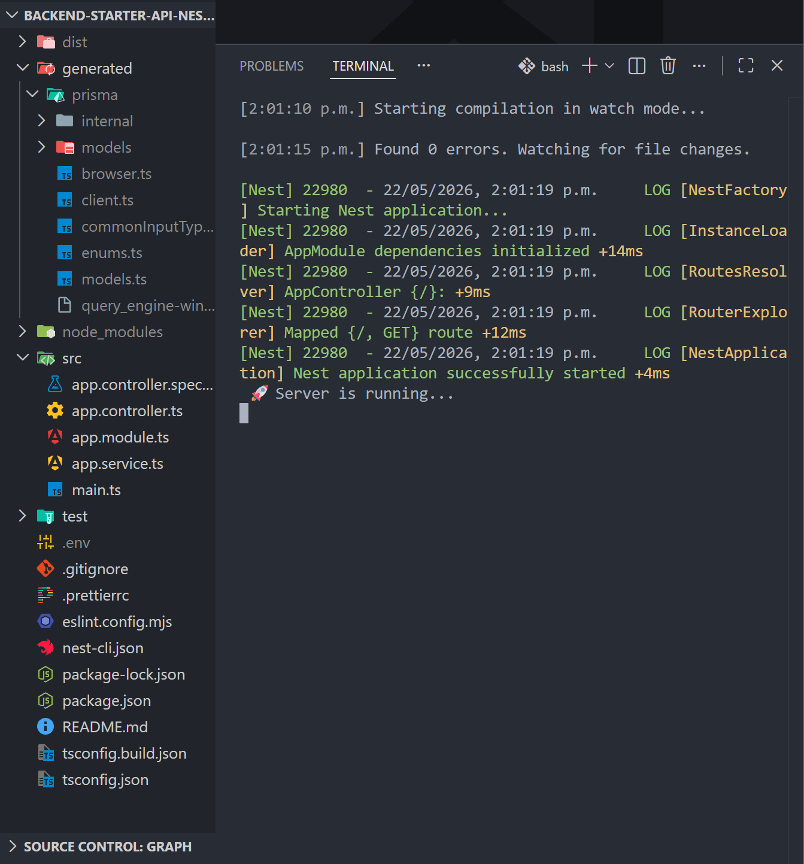Image resolution: width=804 pixels, height=864 pixels.
Task: Click the eslint.config.mjs ESLint icon
Action: pos(45,621)
